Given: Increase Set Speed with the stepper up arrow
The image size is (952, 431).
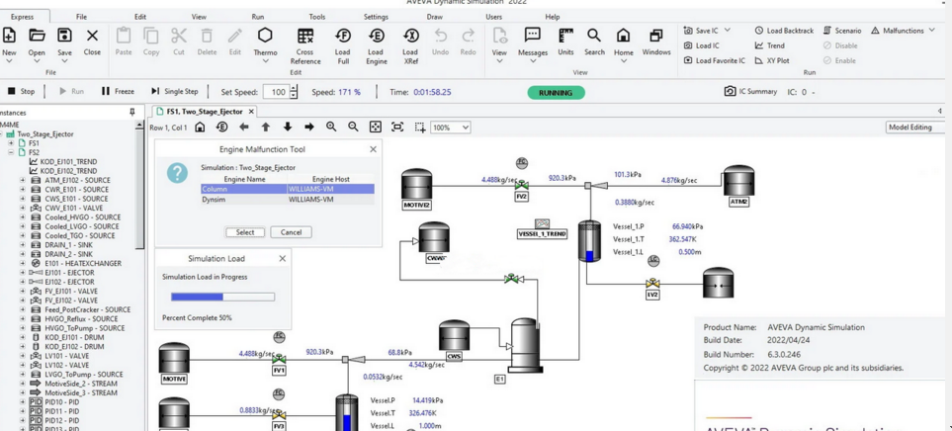Looking at the screenshot, I should 295,89.
